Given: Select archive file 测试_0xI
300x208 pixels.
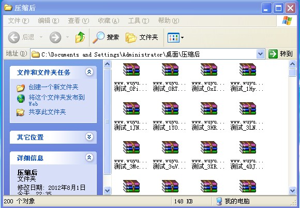Looking at the screenshot, I should (x=208, y=77).
